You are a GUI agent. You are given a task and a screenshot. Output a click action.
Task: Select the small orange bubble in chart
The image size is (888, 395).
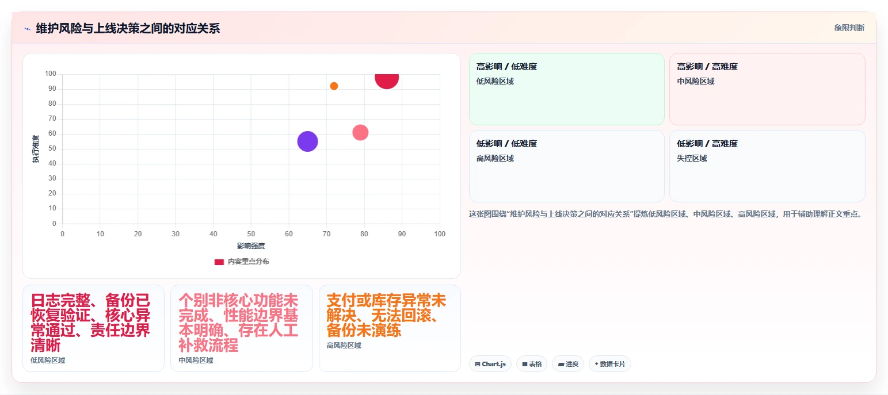pos(334,86)
